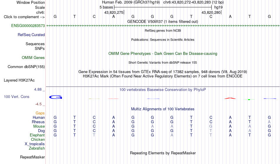Viewport: 280px width, 164px height.
Task: Click the 43,820,275 coordinate marker
Action: 114,12
